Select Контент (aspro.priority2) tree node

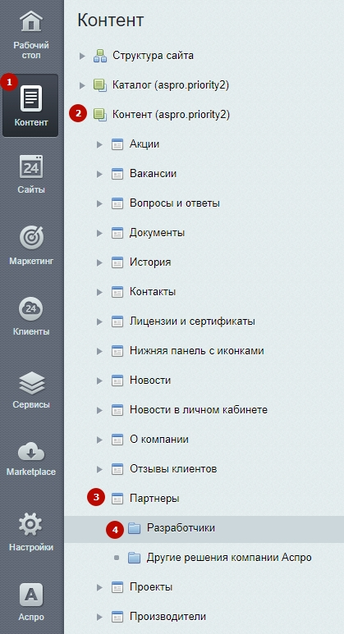171,115
